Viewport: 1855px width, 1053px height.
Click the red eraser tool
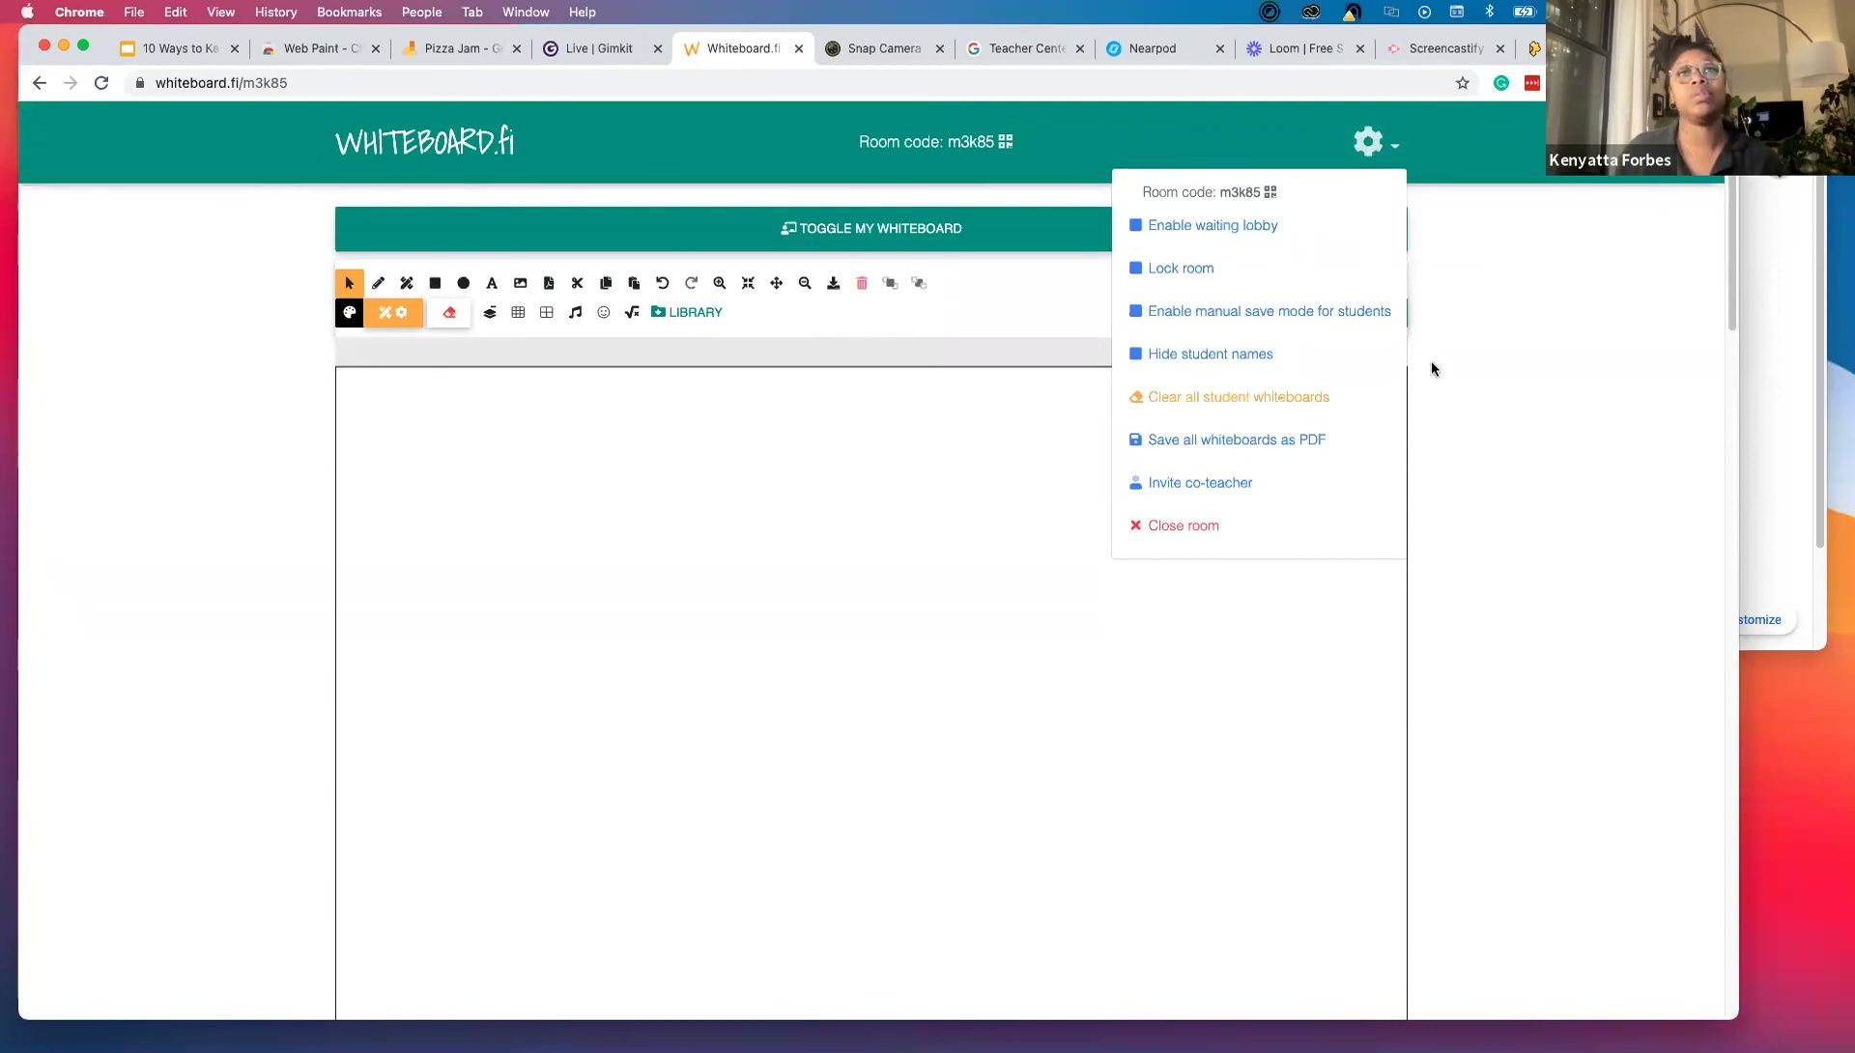(449, 312)
